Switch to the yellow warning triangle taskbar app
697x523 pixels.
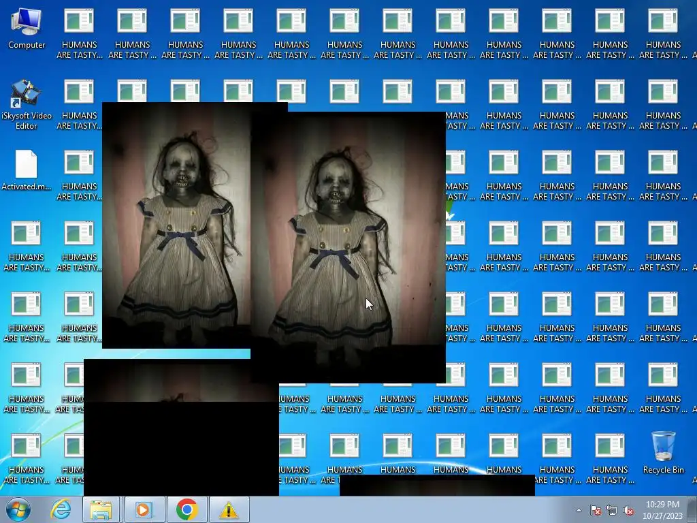[229, 509]
